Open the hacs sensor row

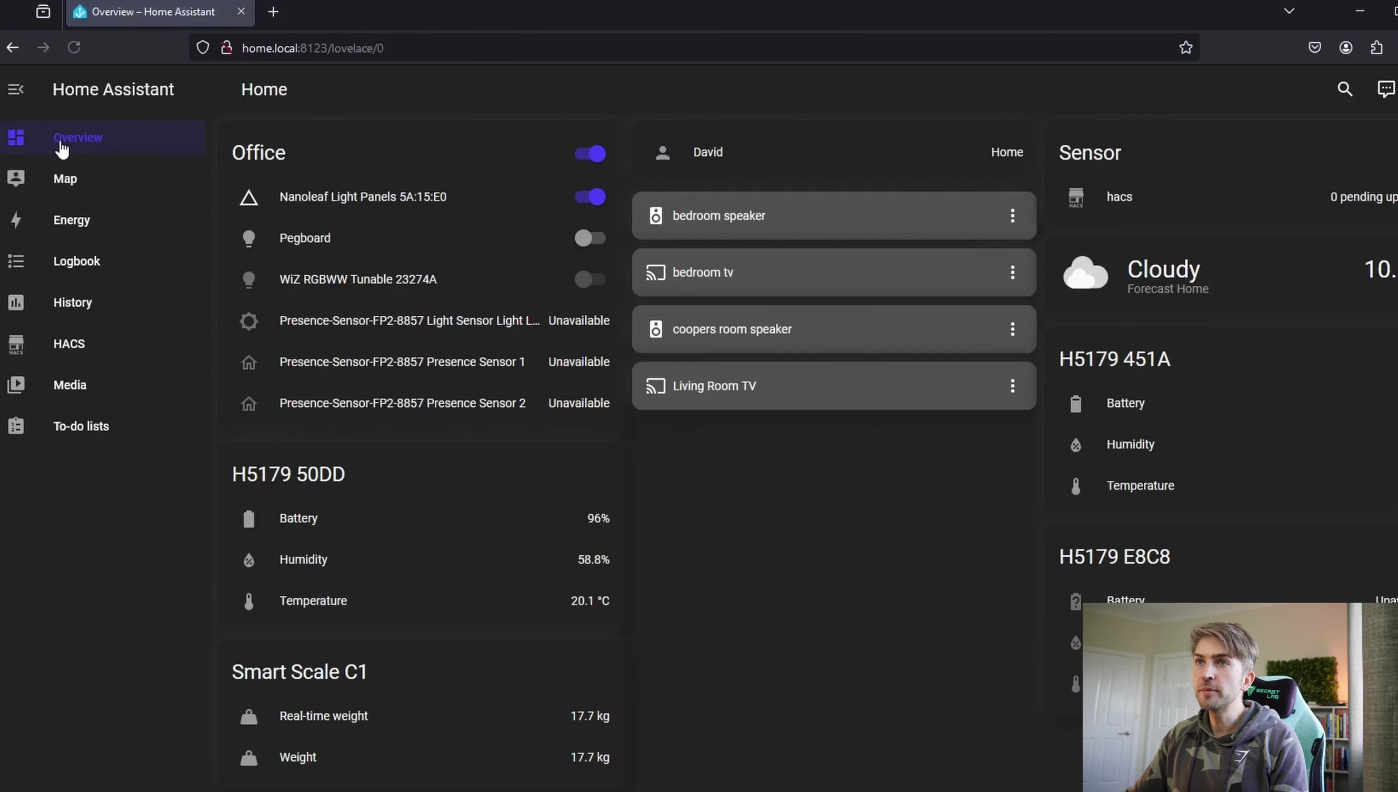1229,197
